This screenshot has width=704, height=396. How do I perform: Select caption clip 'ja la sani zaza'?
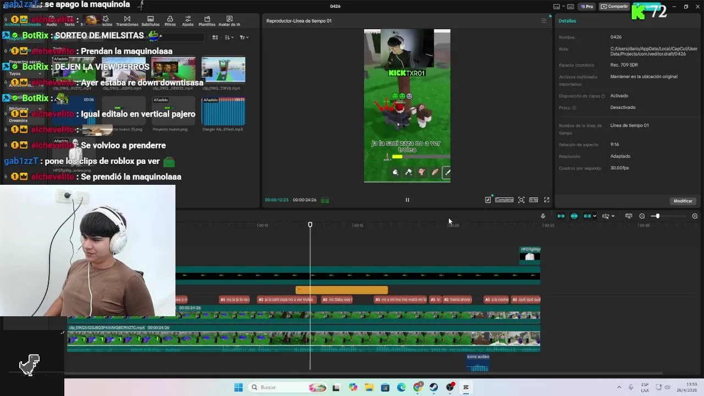click(x=285, y=300)
